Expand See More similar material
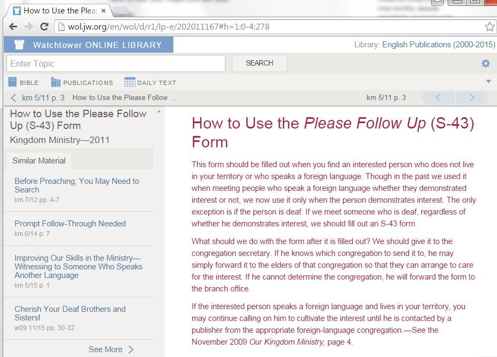The width and height of the screenshot is (497, 357). pos(111,349)
